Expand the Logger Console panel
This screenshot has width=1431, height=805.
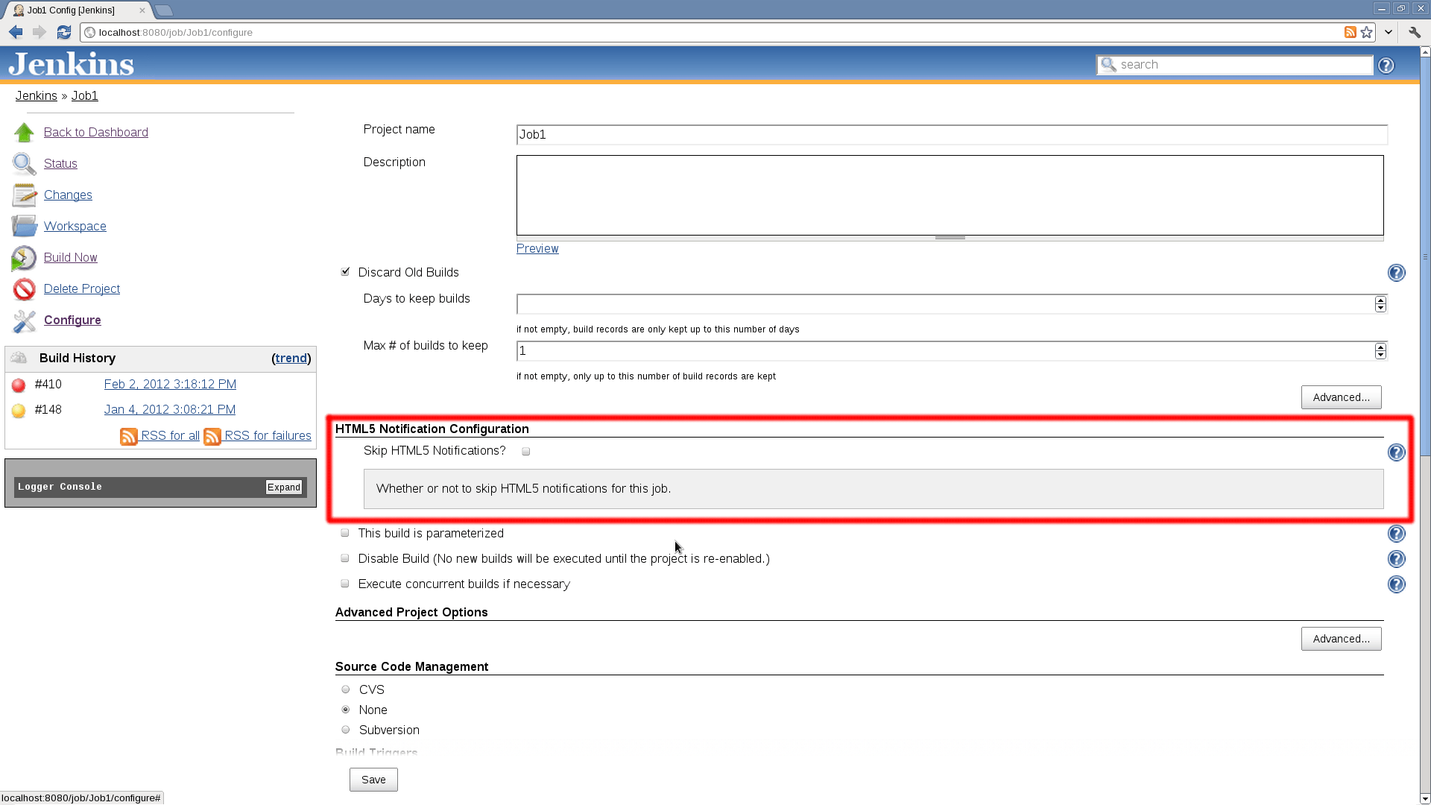pos(284,486)
